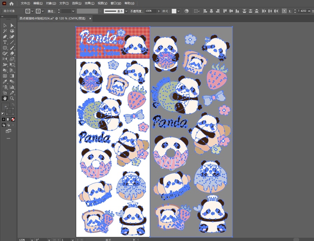The height and width of the screenshot is (241, 314).
Task: Enable Draw Normal mode
Action: pos(3,125)
